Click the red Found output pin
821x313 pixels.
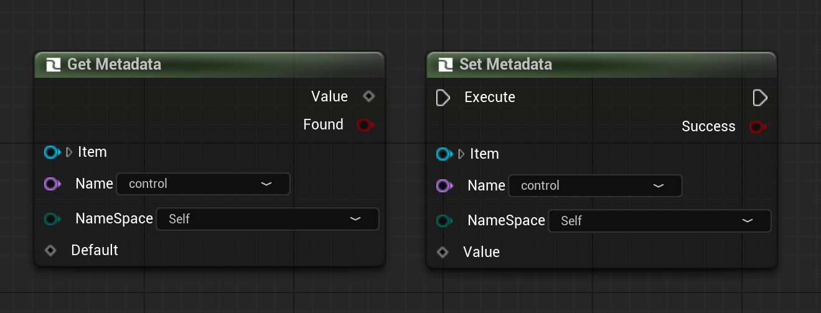pos(365,125)
